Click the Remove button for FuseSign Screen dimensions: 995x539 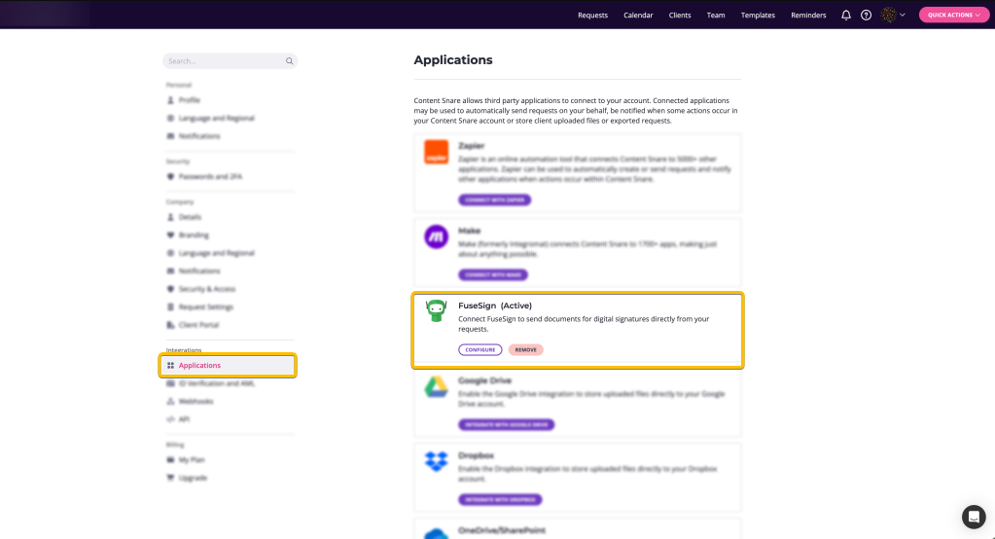pyautogui.click(x=525, y=350)
